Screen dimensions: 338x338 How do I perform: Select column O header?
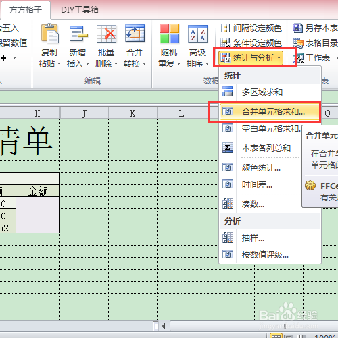click(x=329, y=113)
